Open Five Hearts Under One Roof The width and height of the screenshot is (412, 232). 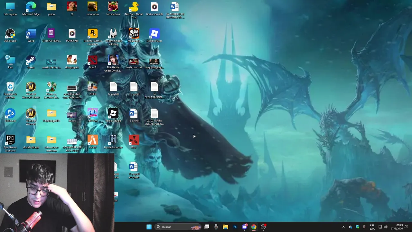click(113, 63)
